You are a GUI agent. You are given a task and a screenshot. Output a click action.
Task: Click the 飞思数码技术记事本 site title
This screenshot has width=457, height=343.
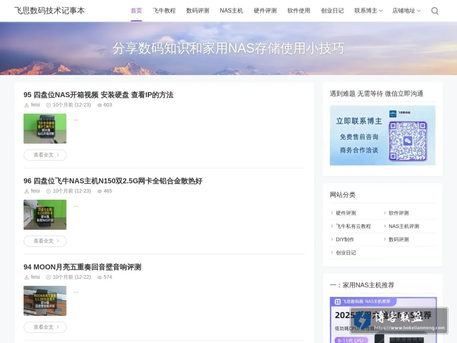[x=50, y=11]
